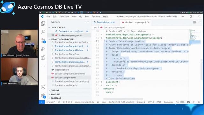Open the editor More Actions ellipsis
The image size is (204, 115).
click(x=199, y=22)
